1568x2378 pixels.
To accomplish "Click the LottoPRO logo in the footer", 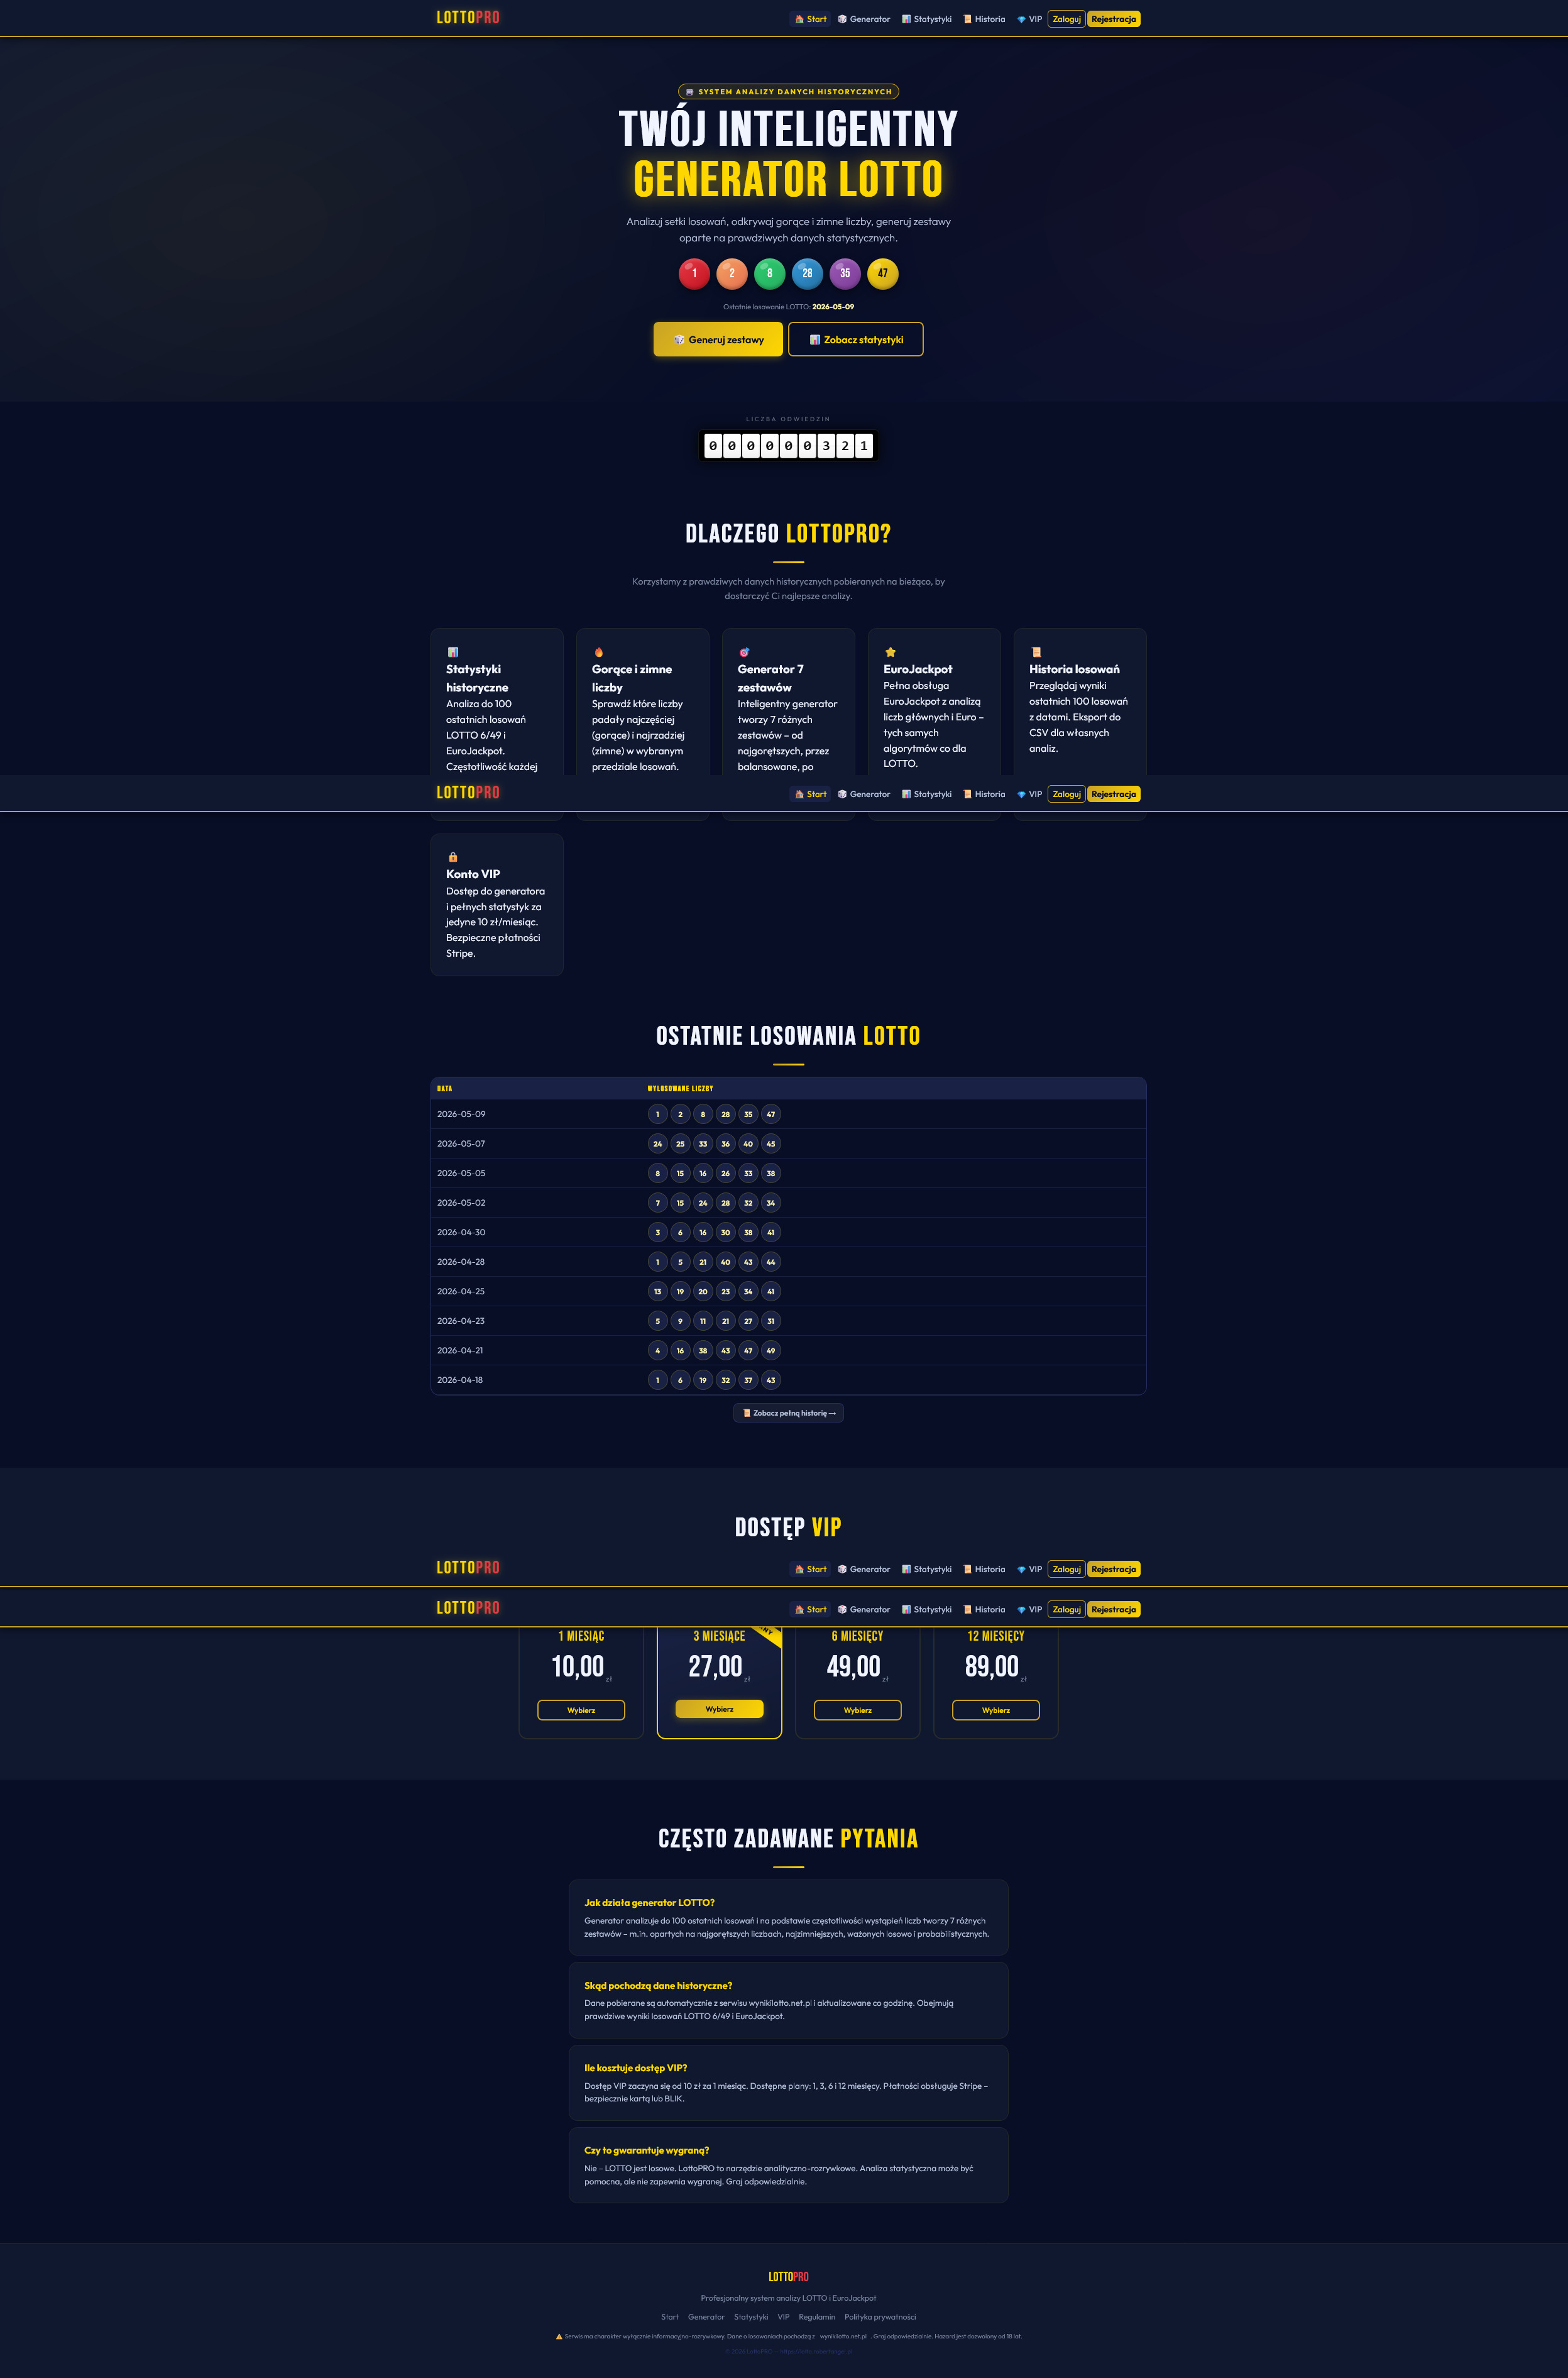I will 788,2276.
